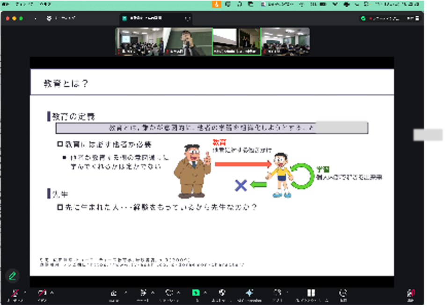446x307 pixels.
Task: Open the Participants panel icon
Action: coord(114,293)
